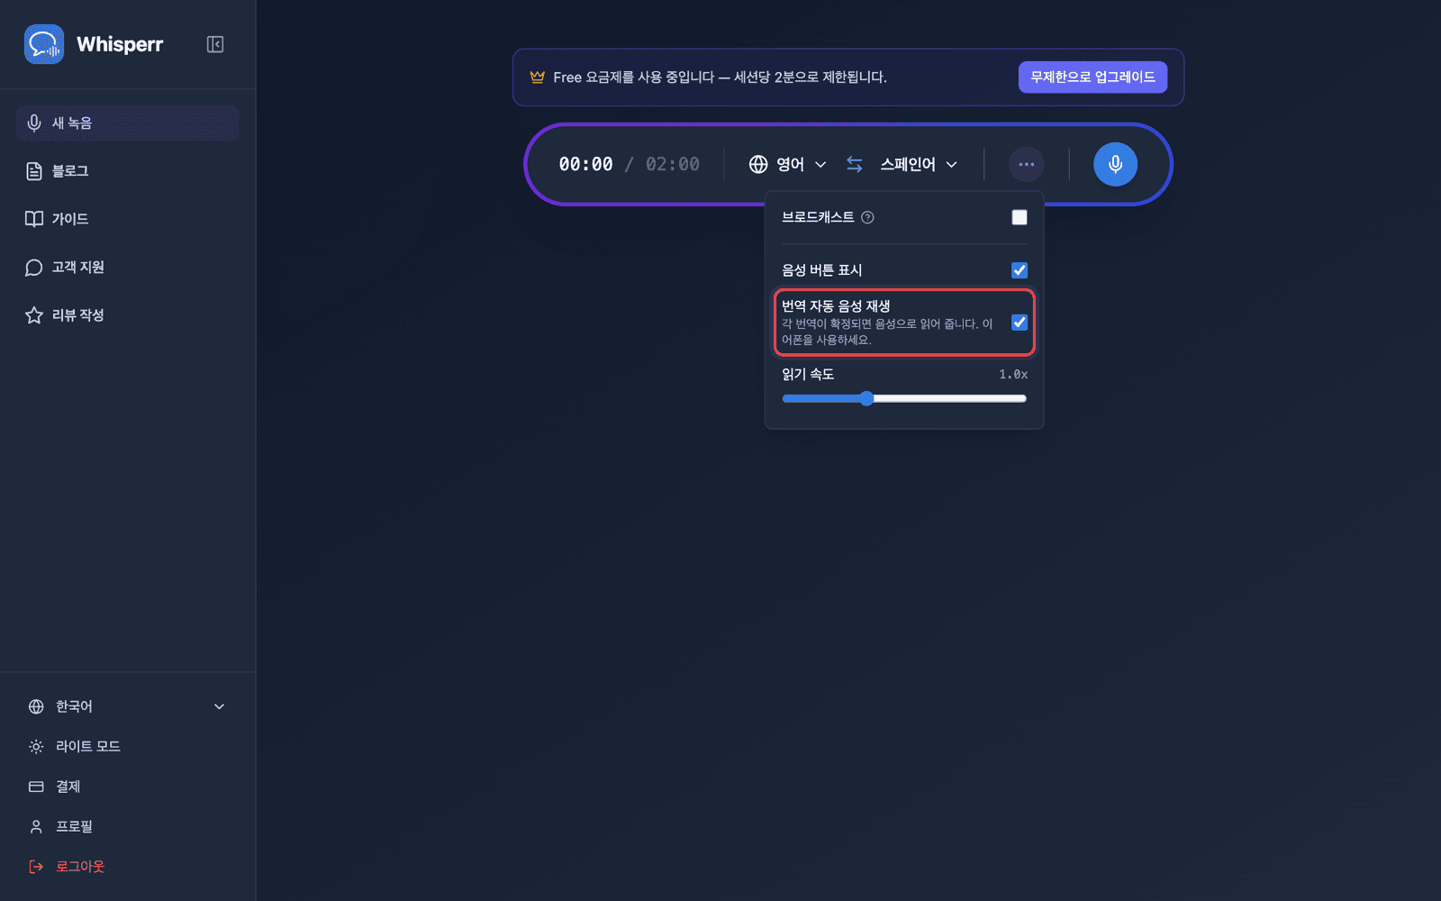This screenshot has width=1441, height=901.
Task: Open the 가이드 menu item
Action: (x=127, y=219)
